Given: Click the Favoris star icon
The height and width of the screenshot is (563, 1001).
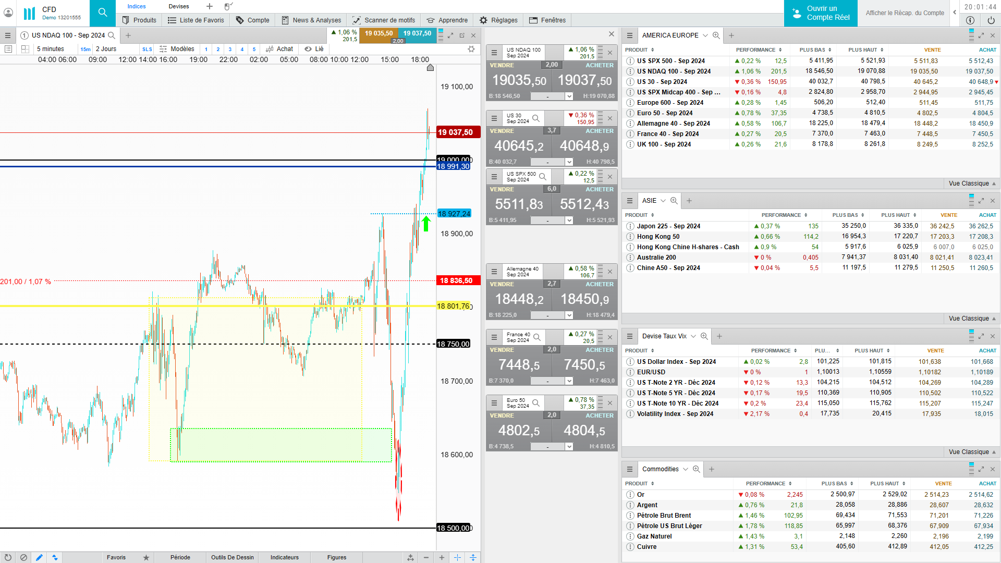Looking at the screenshot, I should pyautogui.click(x=146, y=557).
